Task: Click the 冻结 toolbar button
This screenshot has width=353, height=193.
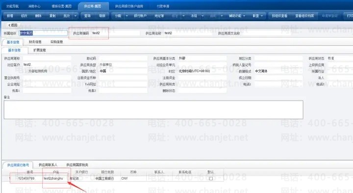Action: pos(194,16)
